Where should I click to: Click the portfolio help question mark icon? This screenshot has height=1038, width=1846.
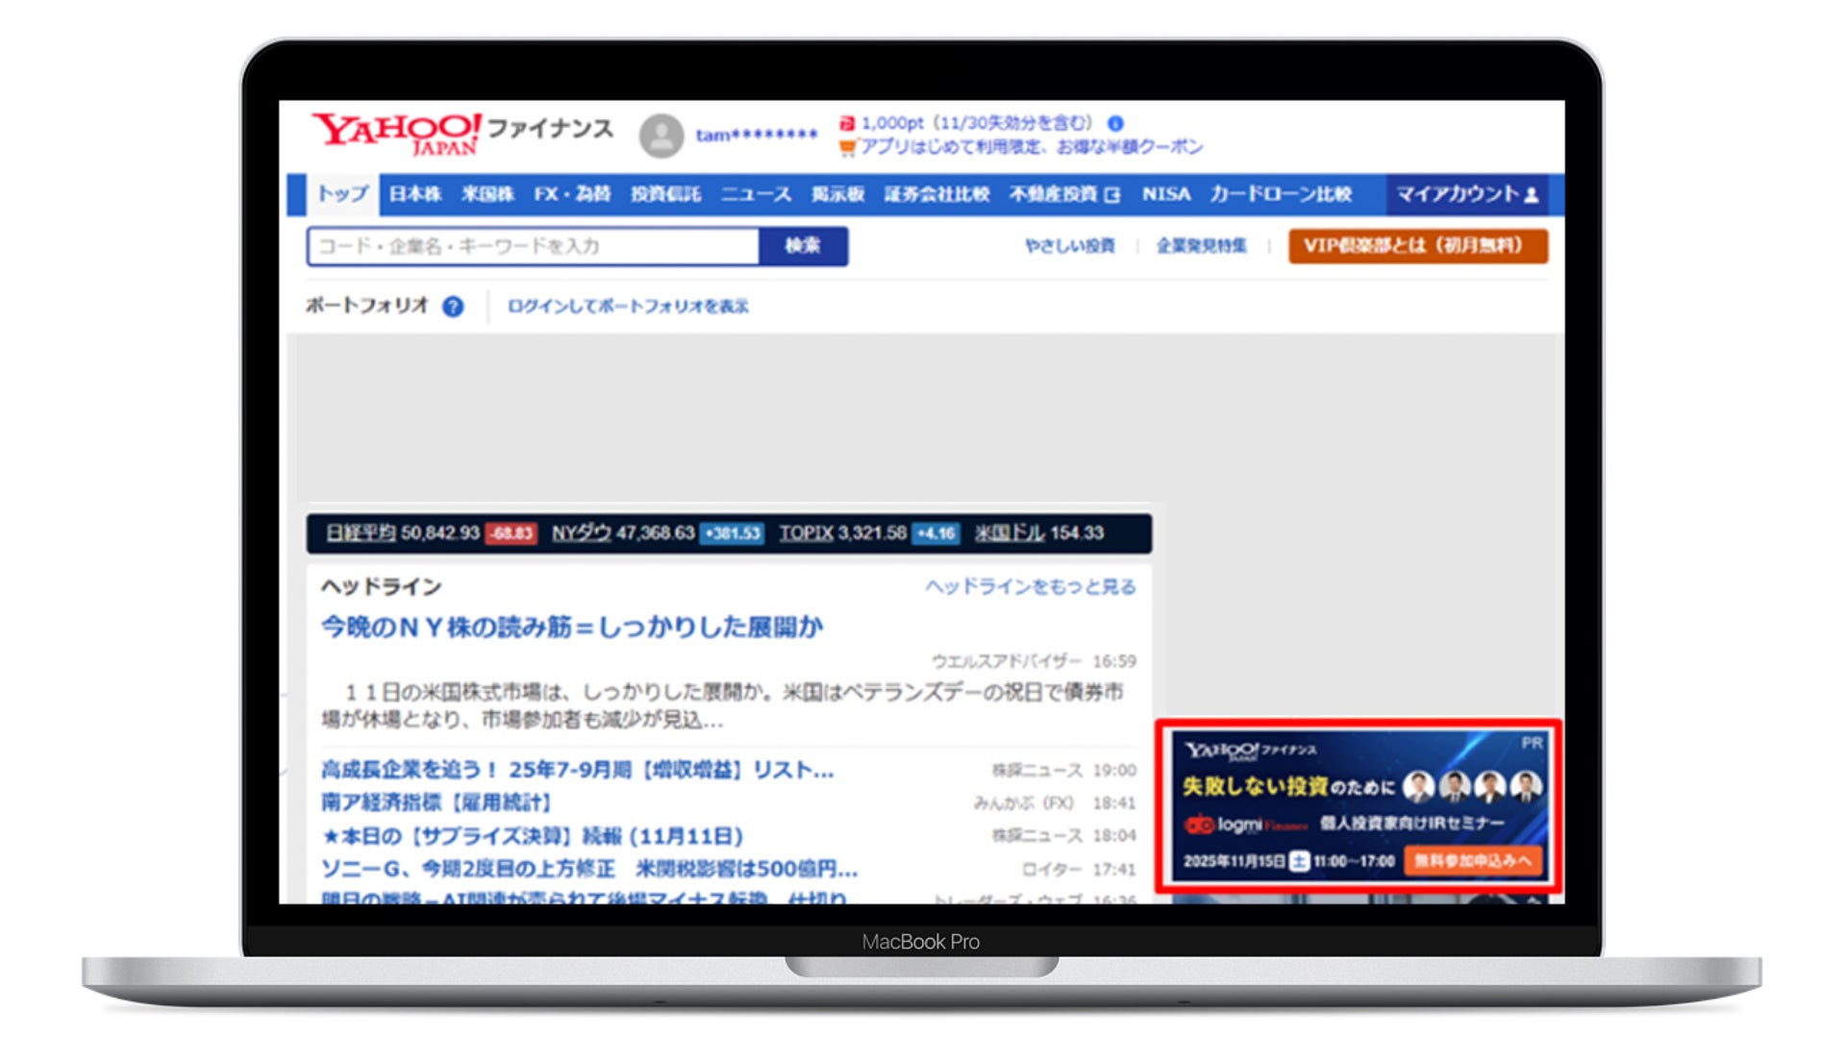tap(453, 307)
